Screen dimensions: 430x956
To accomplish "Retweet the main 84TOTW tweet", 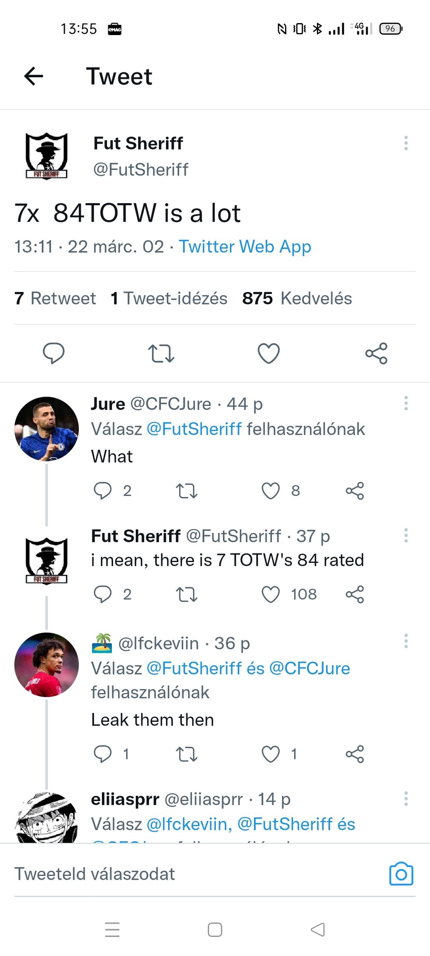I will pos(161,353).
